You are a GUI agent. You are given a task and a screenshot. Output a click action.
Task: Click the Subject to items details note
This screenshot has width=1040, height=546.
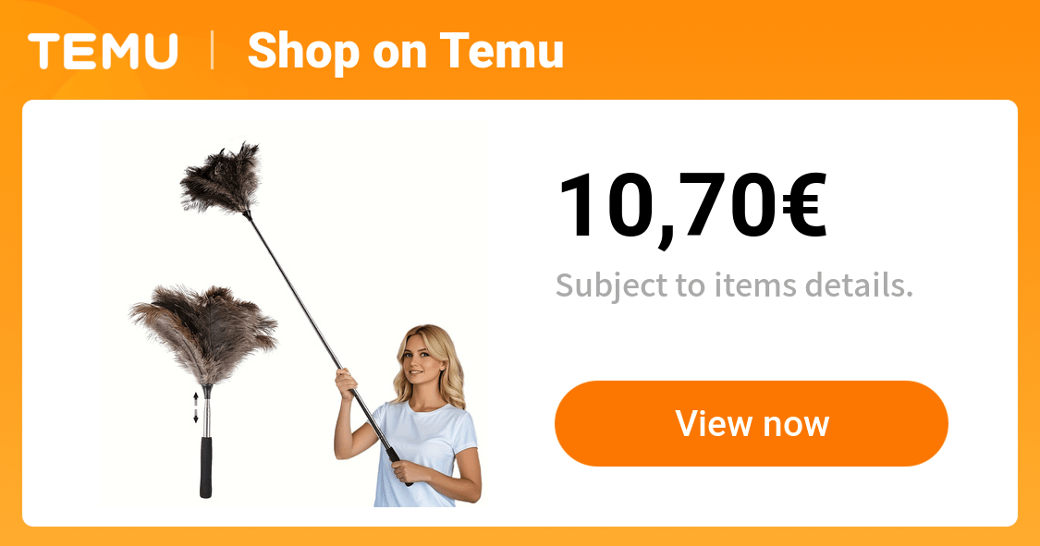coord(734,285)
